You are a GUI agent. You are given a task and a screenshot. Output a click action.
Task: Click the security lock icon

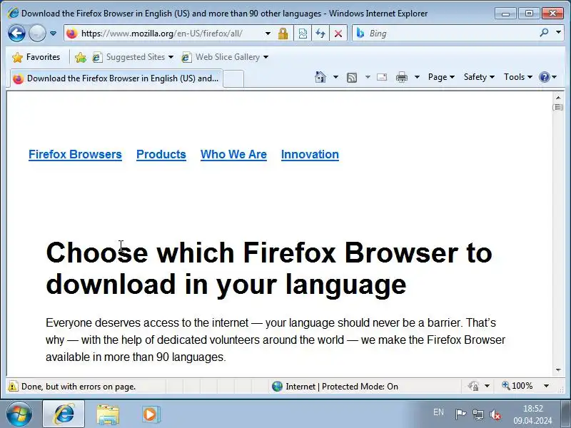[283, 34]
